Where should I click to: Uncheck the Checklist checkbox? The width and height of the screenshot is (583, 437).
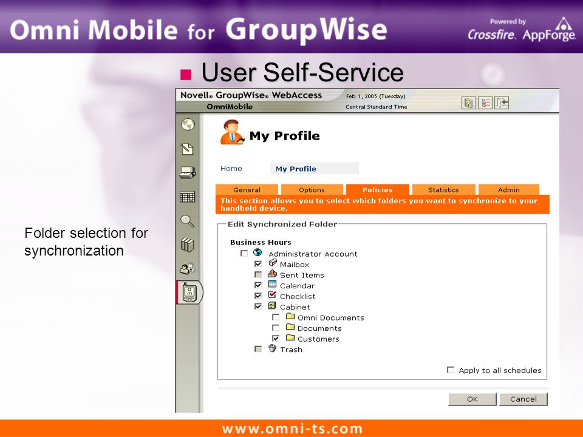pyautogui.click(x=258, y=296)
